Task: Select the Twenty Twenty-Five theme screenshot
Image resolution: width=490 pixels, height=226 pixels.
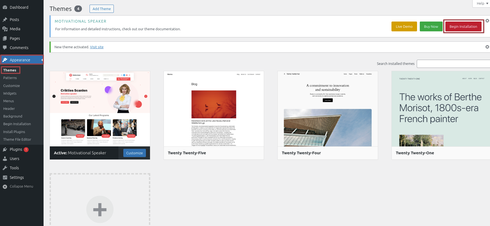Action: click(x=214, y=109)
